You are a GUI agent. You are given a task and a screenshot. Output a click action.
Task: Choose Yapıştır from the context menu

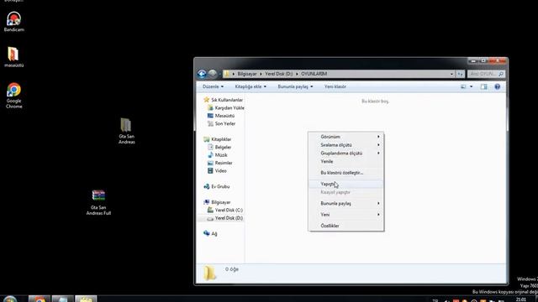click(x=345, y=184)
